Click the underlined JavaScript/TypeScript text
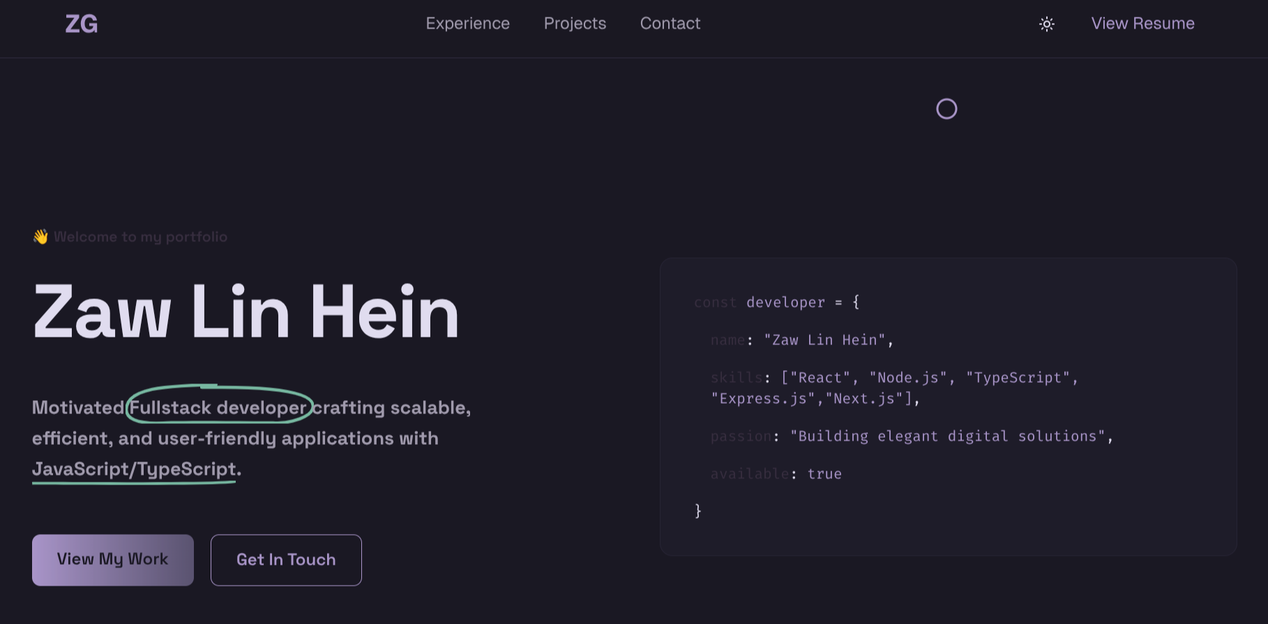The width and height of the screenshot is (1268, 624). pyautogui.click(x=134, y=469)
